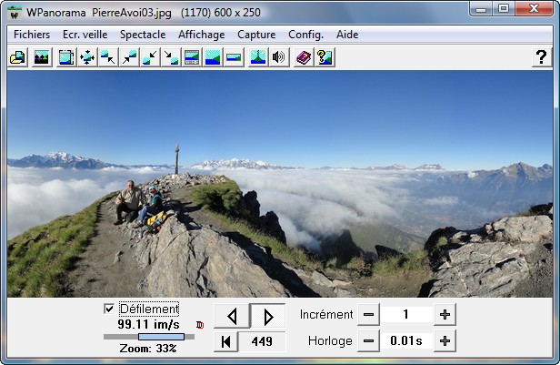Decrease the Horloge value with minus
Image resolution: width=560 pixels, height=365 pixels.
pyautogui.click(x=368, y=341)
